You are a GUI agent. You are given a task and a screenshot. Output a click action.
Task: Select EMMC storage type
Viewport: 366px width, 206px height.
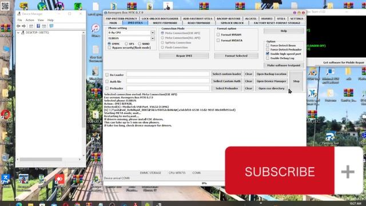[109, 43]
